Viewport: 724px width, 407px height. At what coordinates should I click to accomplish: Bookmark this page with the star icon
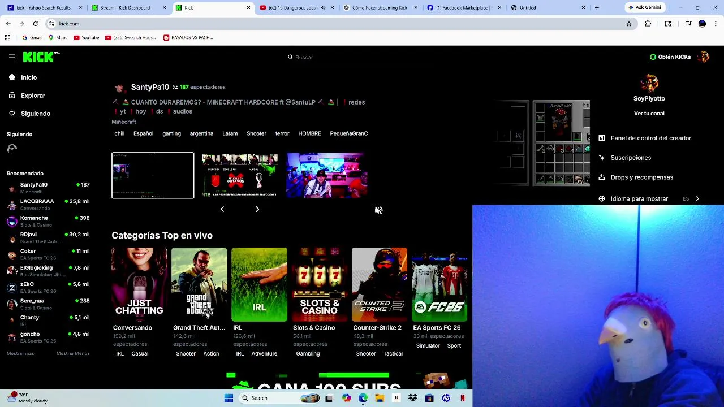tap(629, 24)
